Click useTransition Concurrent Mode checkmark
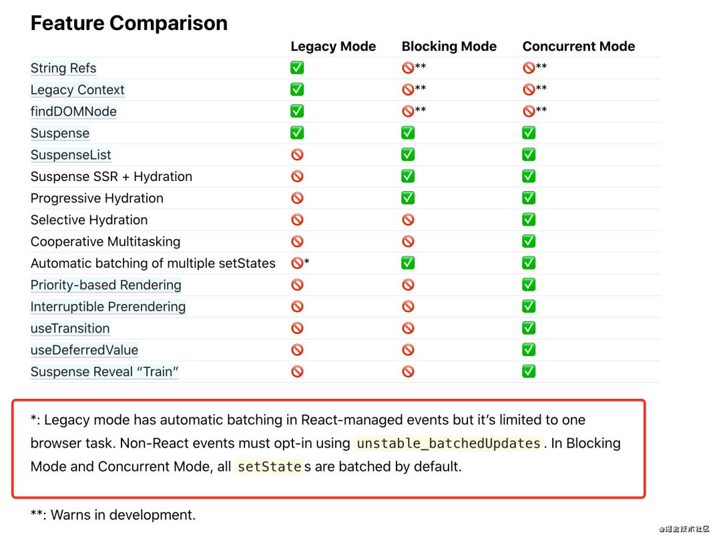Screen dimensions: 721x543 coord(529,328)
